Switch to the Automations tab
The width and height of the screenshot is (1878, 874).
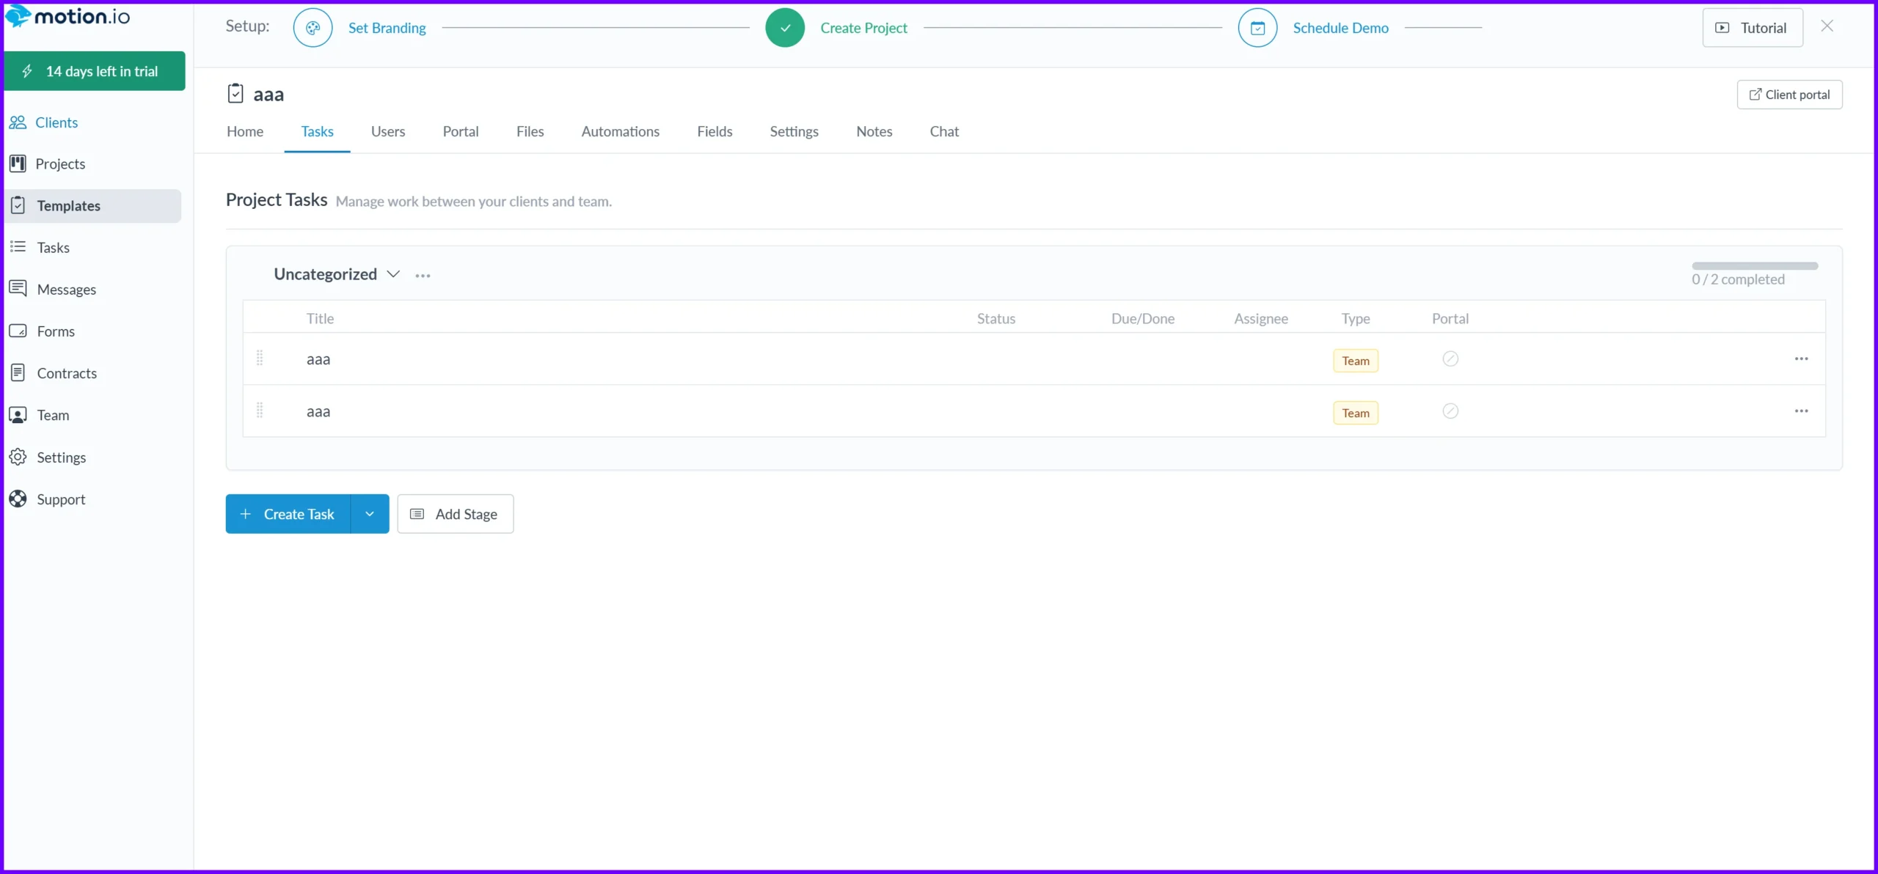pyautogui.click(x=620, y=131)
